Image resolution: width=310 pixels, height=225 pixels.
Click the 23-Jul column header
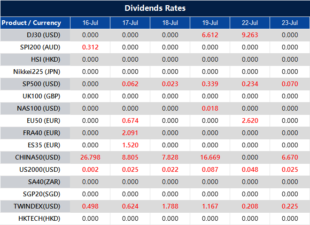pos(290,23)
